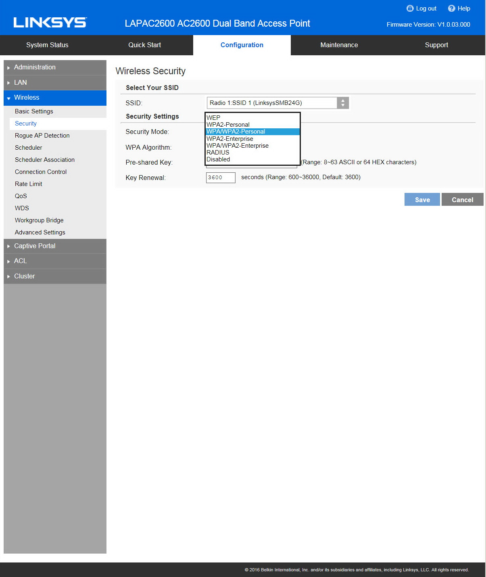Click the SSID dropdown arrow stepper
This screenshot has width=486, height=577.
point(343,103)
